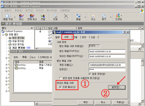The width and height of the screenshot is (145, 106).
Task: Open the 인코딩 dropdown arrow
Action: pos(122,16)
